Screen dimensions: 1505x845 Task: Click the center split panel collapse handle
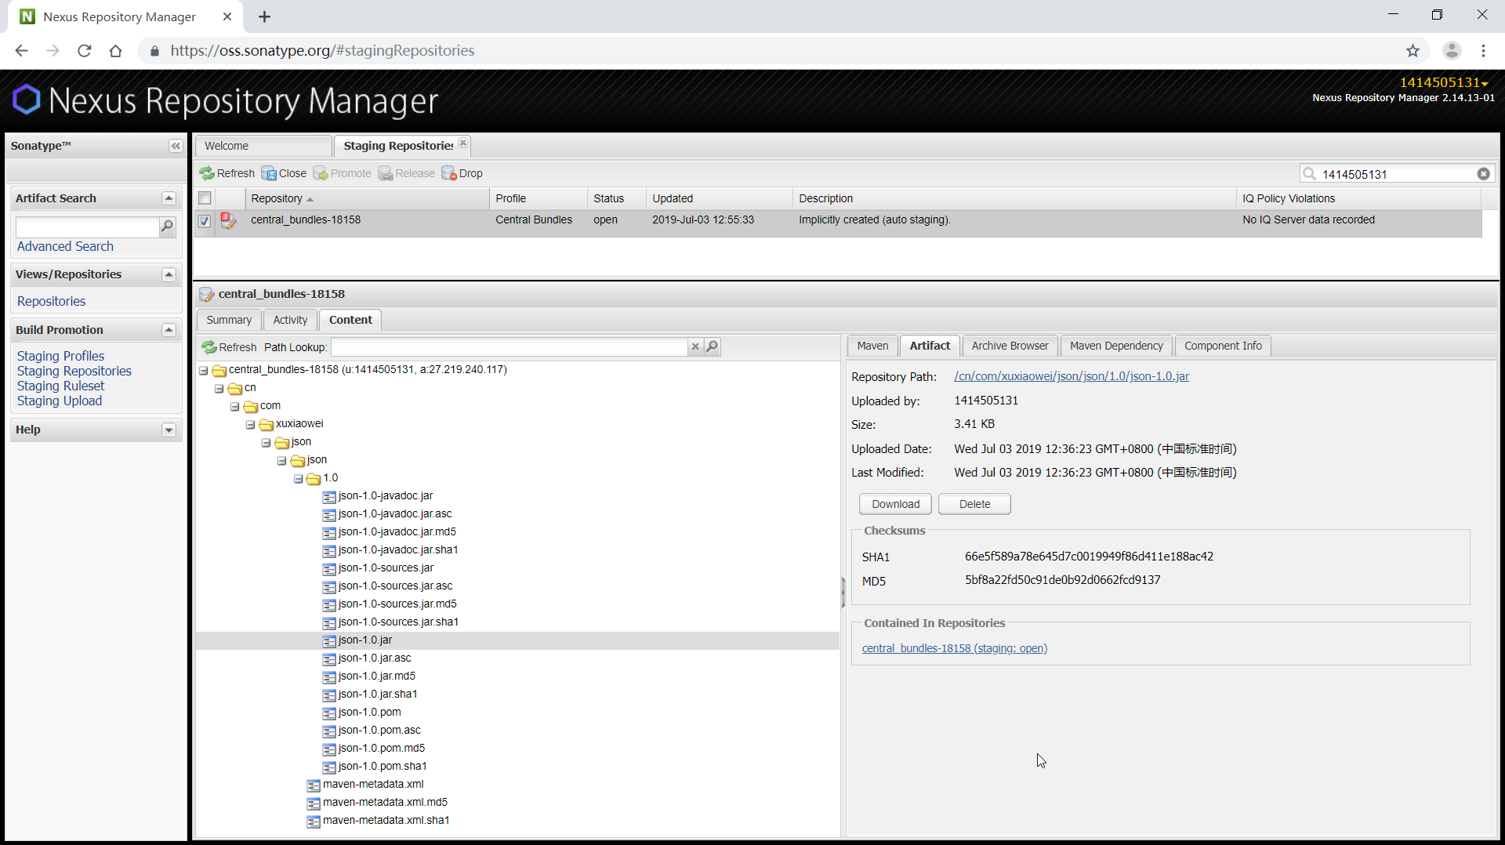coord(843,593)
